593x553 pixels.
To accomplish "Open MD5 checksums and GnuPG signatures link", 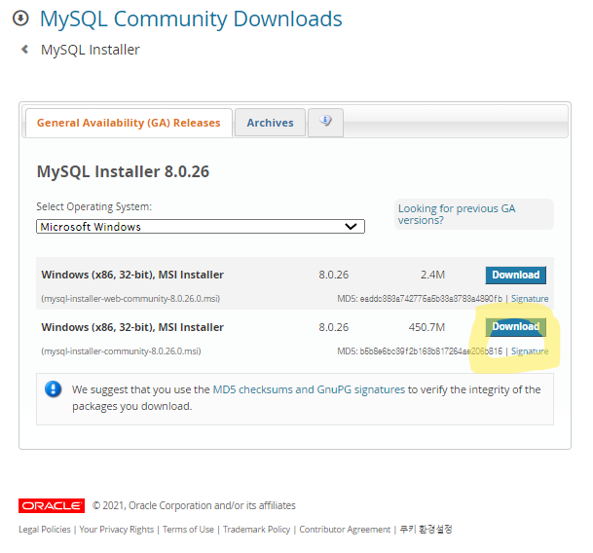I will (309, 389).
